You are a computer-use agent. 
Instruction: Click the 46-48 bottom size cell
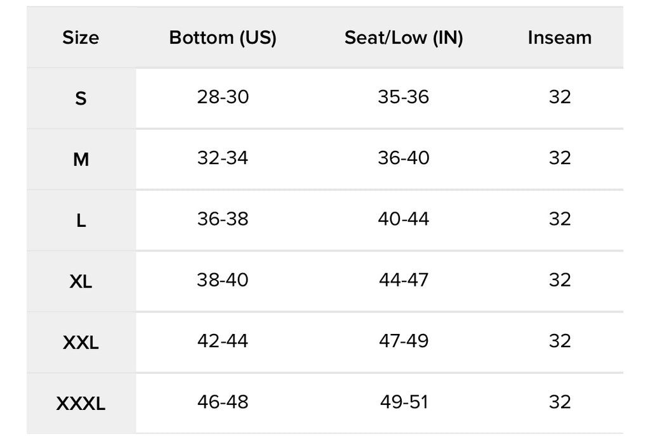[222, 402]
